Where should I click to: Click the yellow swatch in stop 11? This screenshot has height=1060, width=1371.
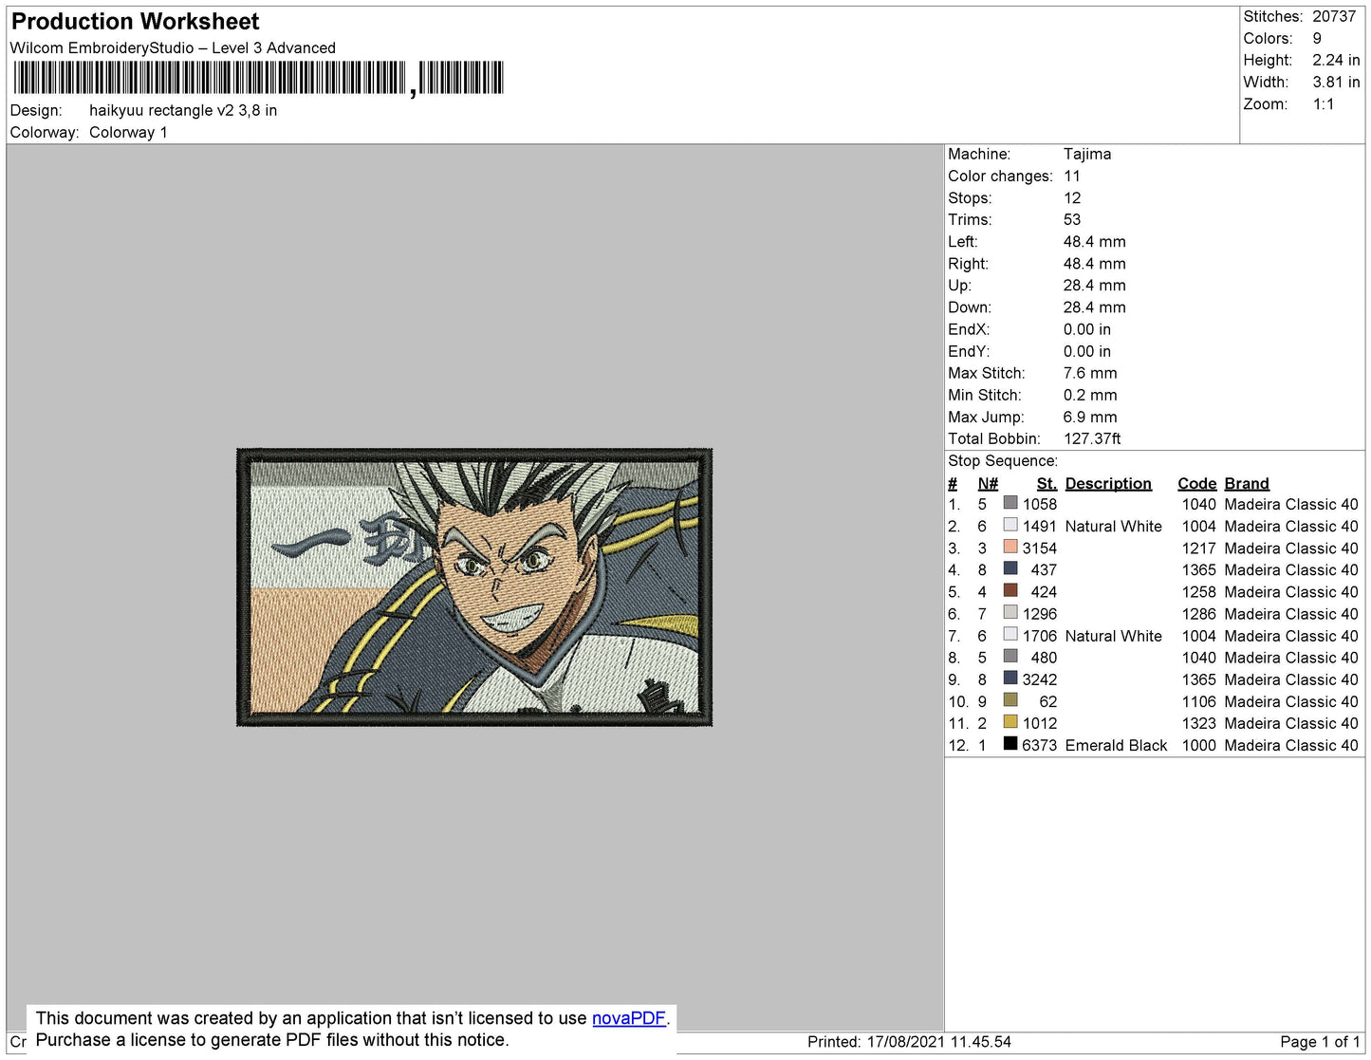coord(1010,721)
